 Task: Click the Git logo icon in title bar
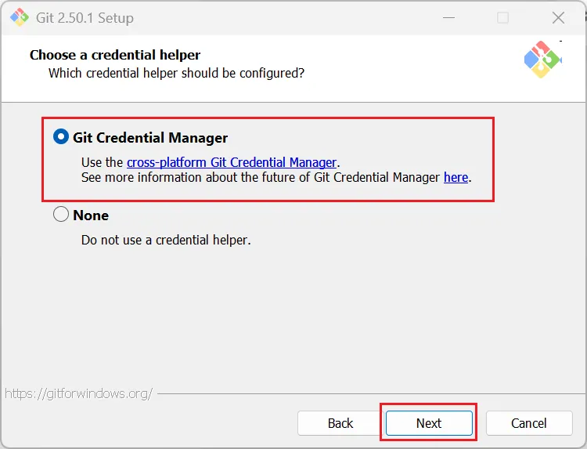[19, 17]
